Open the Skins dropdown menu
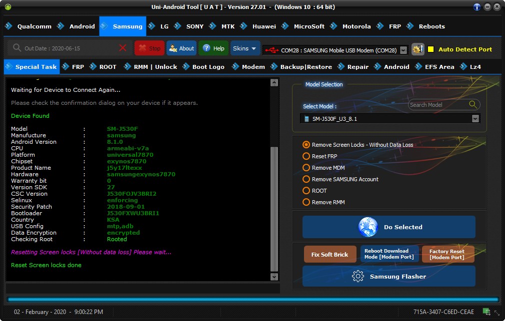505x321 pixels. (245, 48)
